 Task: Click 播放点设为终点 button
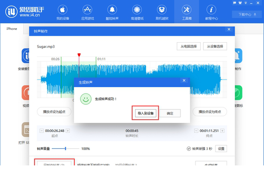point(209,112)
